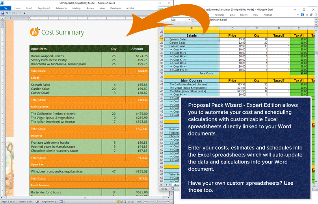
Task: Click the blue Help icon in Excel
Action: (302, 15)
